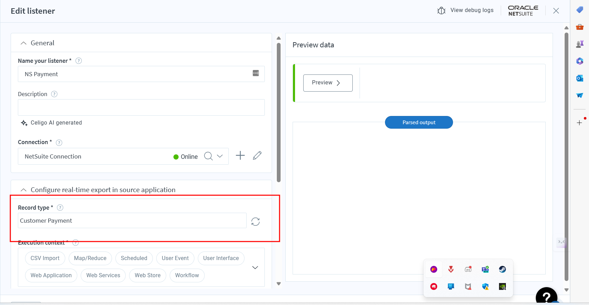Viewport: 589px width, 305px height.
Task: Collapse Configure real-time export section header
Action: pos(23,190)
